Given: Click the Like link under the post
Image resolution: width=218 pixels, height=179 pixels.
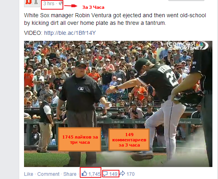Looking at the screenshot, I should point(28,174).
